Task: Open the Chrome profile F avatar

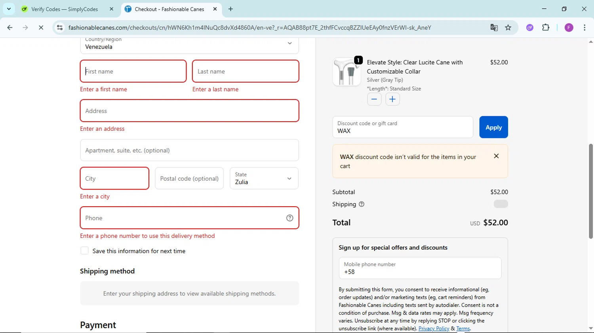Action: point(569,28)
